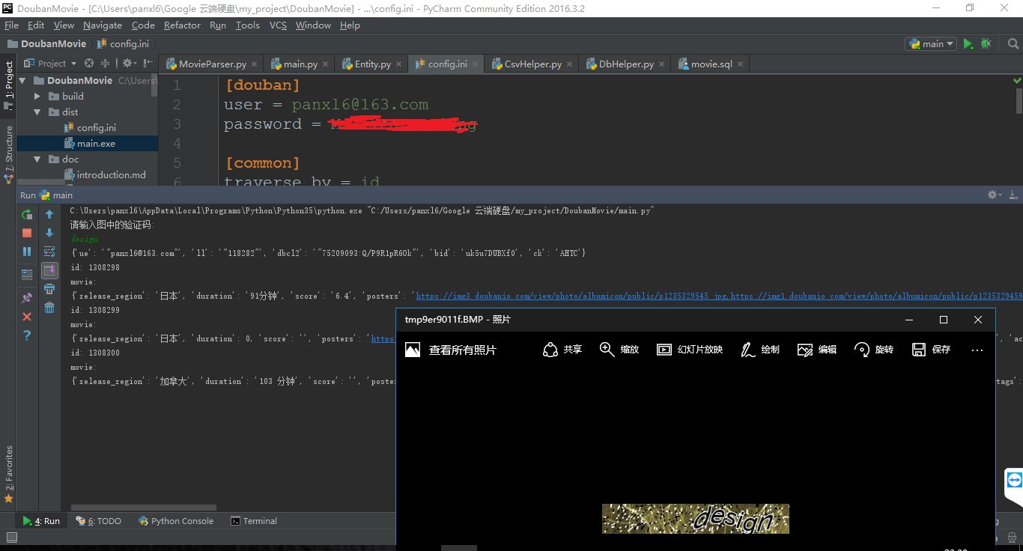Click DoubanMovie breadcrumb in navigation bar
The image size is (1023, 551).
click(46, 44)
